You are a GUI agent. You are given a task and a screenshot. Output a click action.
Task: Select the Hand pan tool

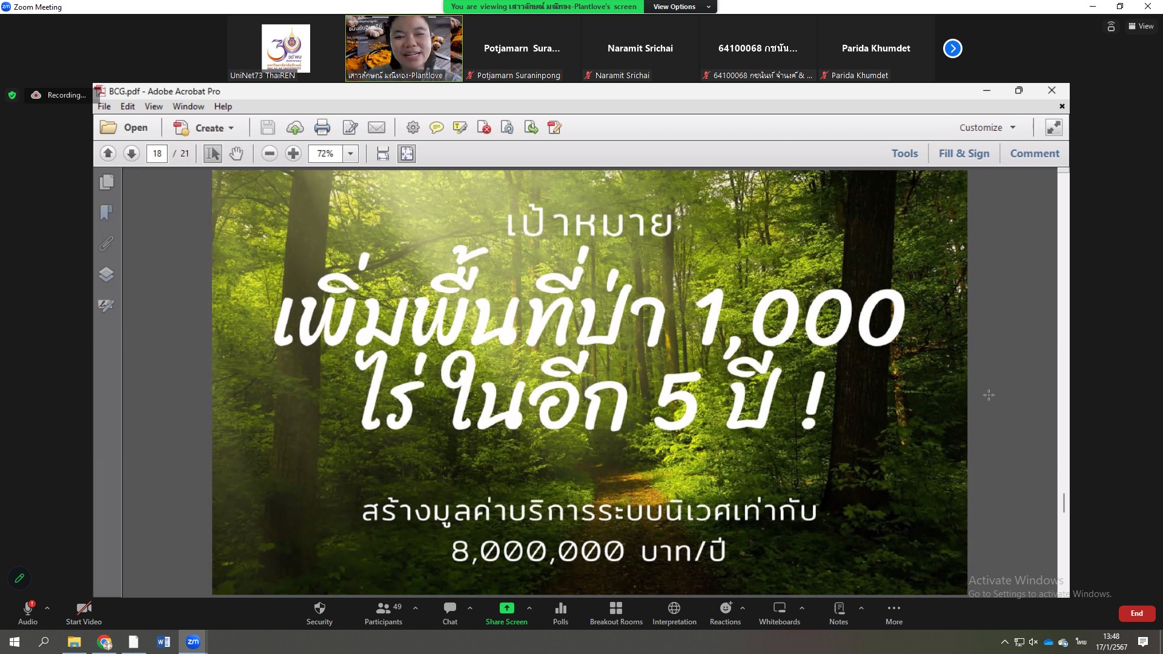pos(236,154)
